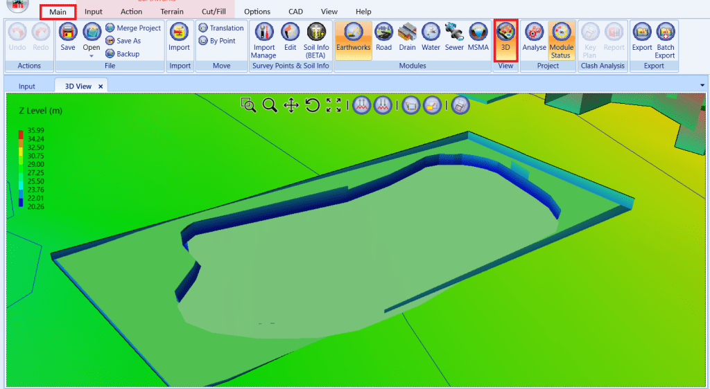Click the boundary selection icon in 3D toolbar
This screenshot has height=389, width=710.
click(410, 105)
